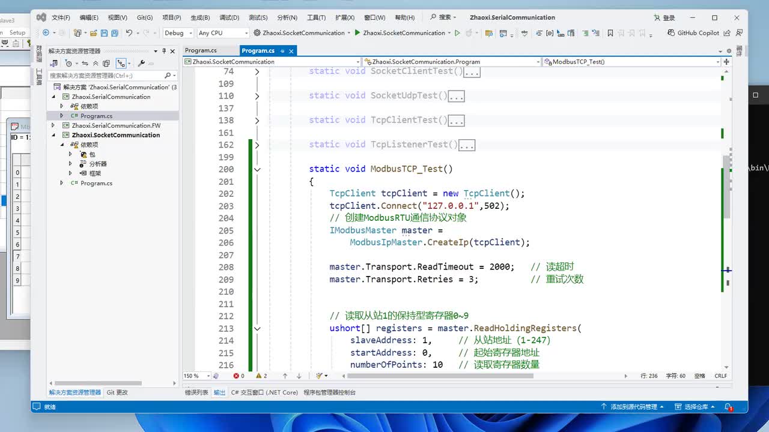
Task: Close the Solution Explorer panel
Action: (173, 51)
